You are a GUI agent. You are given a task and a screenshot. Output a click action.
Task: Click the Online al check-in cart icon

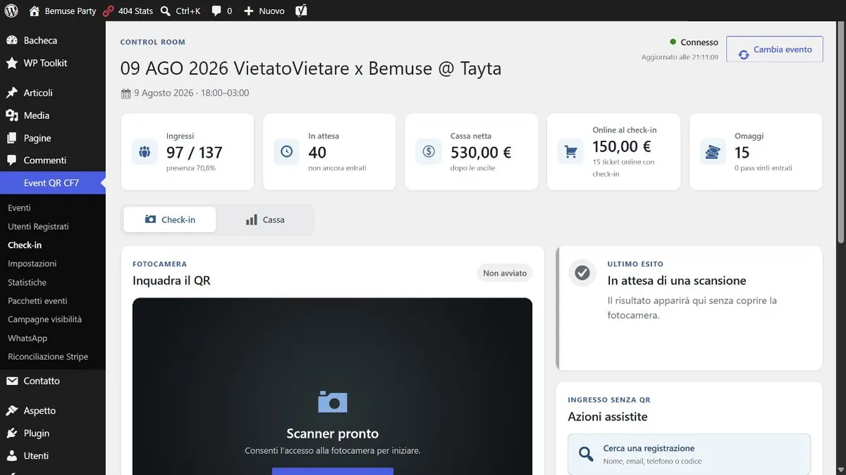[571, 151]
